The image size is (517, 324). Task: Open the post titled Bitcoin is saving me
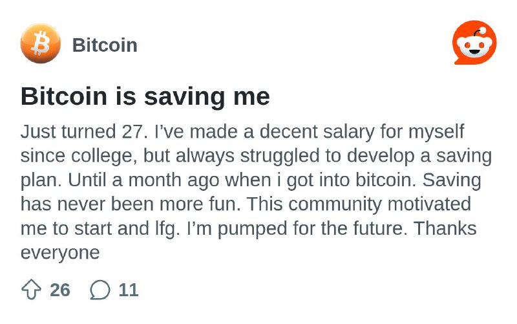(145, 96)
